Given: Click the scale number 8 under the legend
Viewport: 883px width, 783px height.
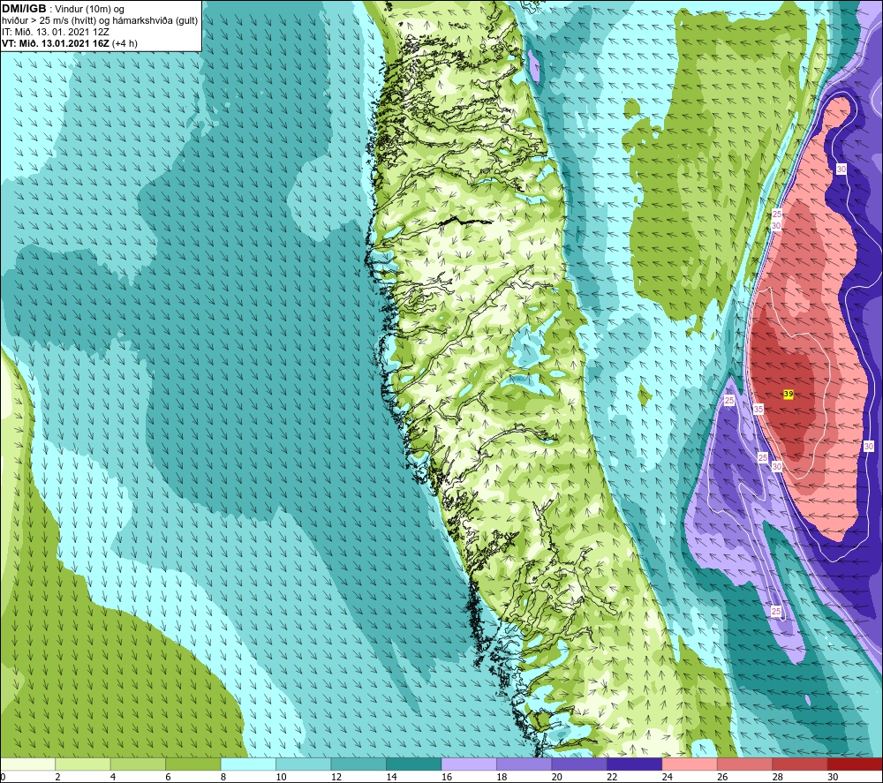Looking at the screenshot, I should (x=223, y=777).
